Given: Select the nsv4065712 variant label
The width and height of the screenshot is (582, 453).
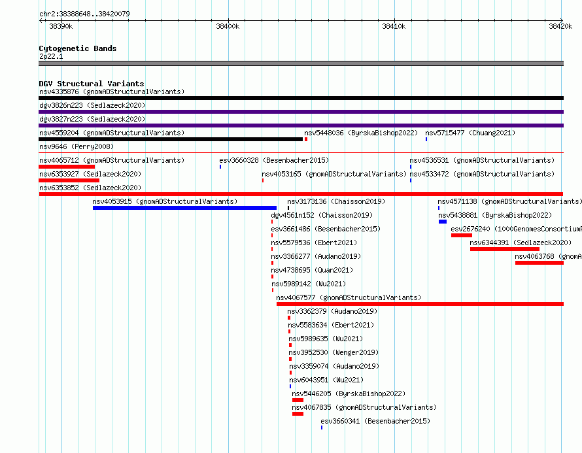Looking at the screenshot, I should pyautogui.click(x=112, y=160).
